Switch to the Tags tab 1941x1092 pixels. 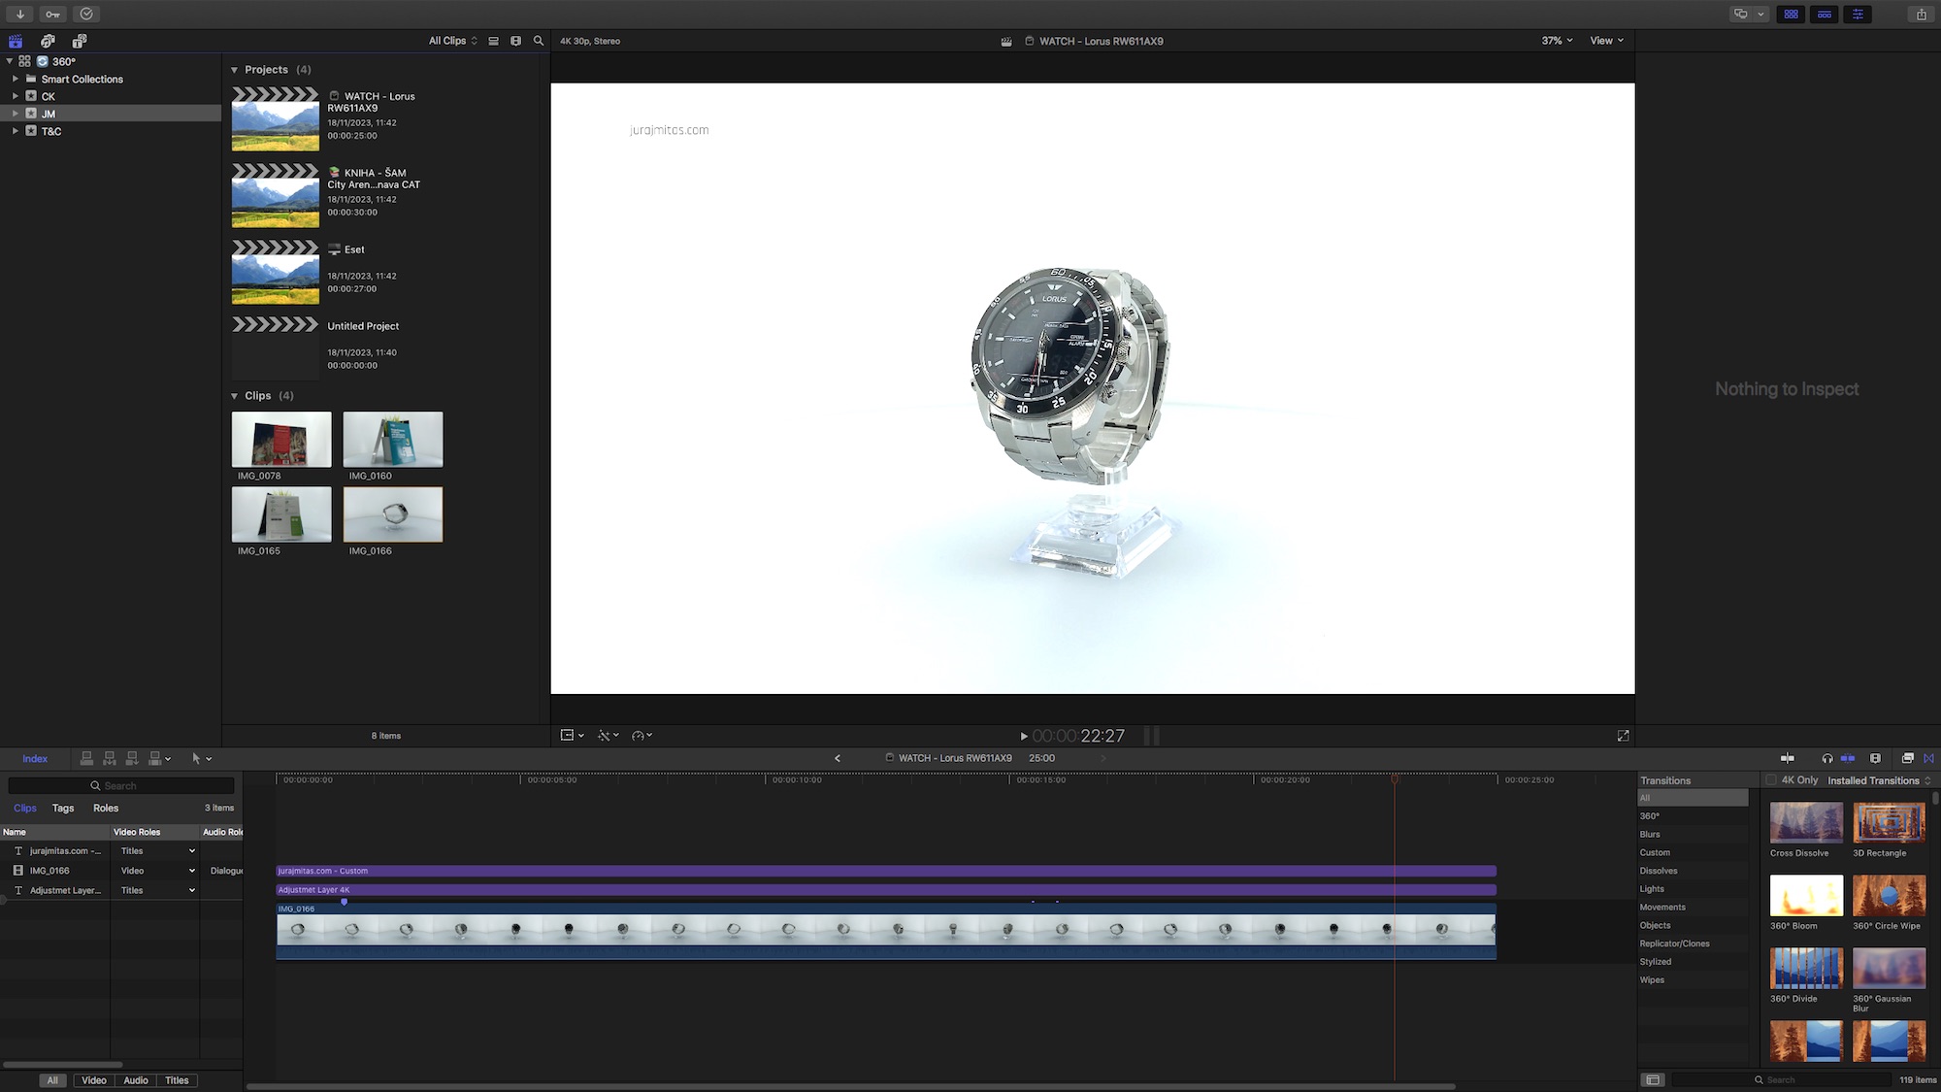pos(63,808)
